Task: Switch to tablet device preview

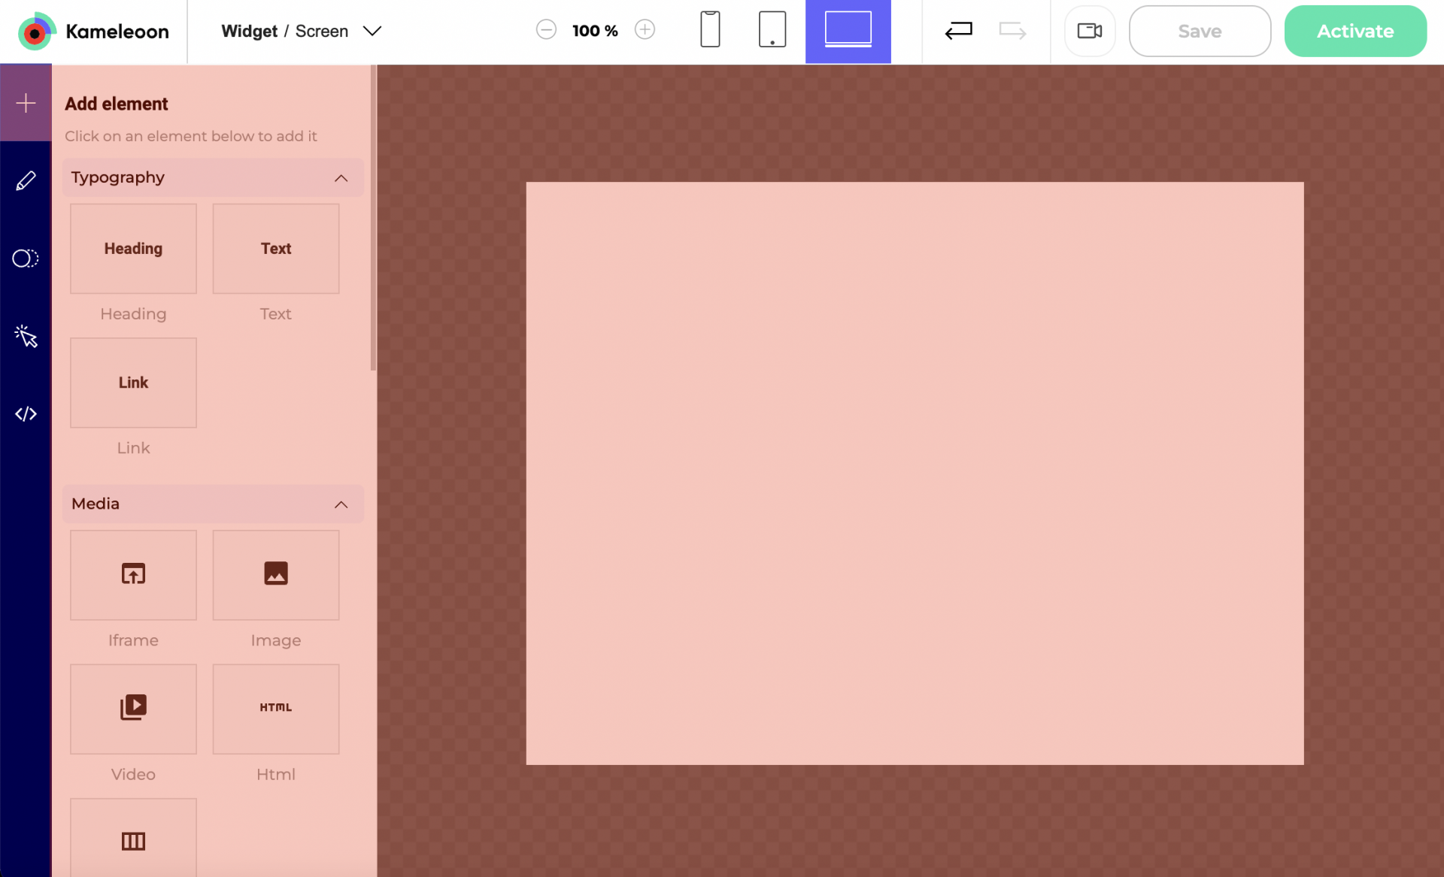Action: (772, 30)
